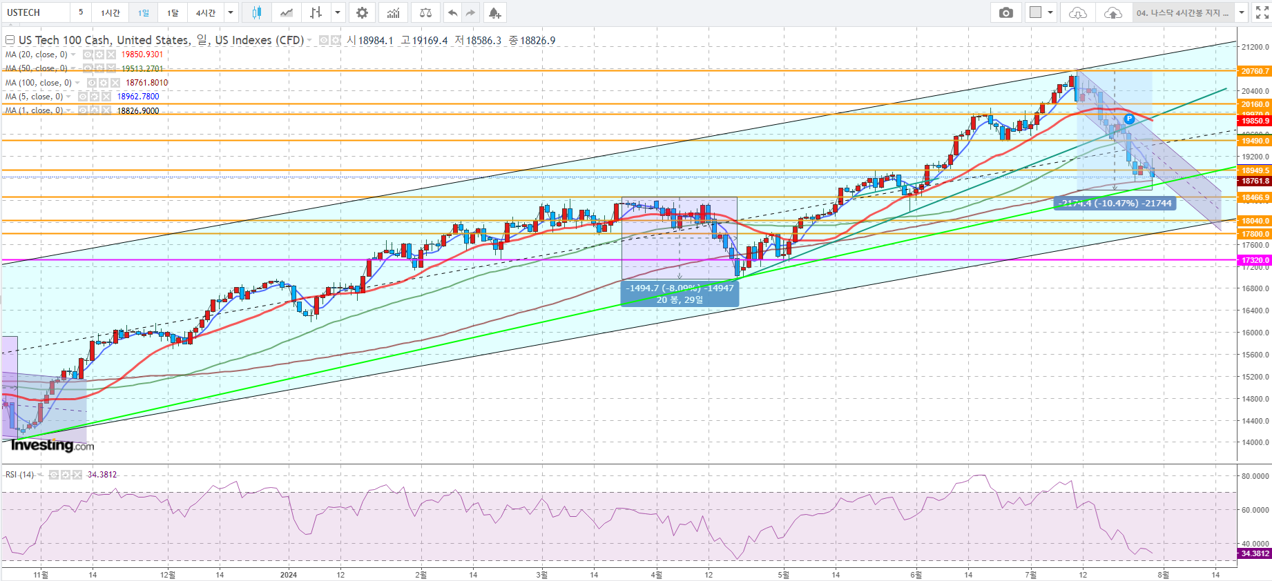Viewport: 1272px width, 581px height.
Task: Open settings gear for MA (50, close, 0)
Action: 99,68
